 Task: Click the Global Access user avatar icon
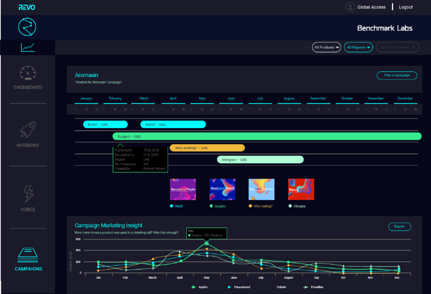click(x=350, y=7)
